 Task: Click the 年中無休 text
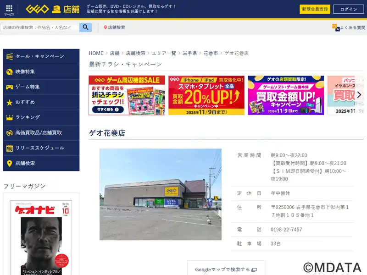(280, 193)
